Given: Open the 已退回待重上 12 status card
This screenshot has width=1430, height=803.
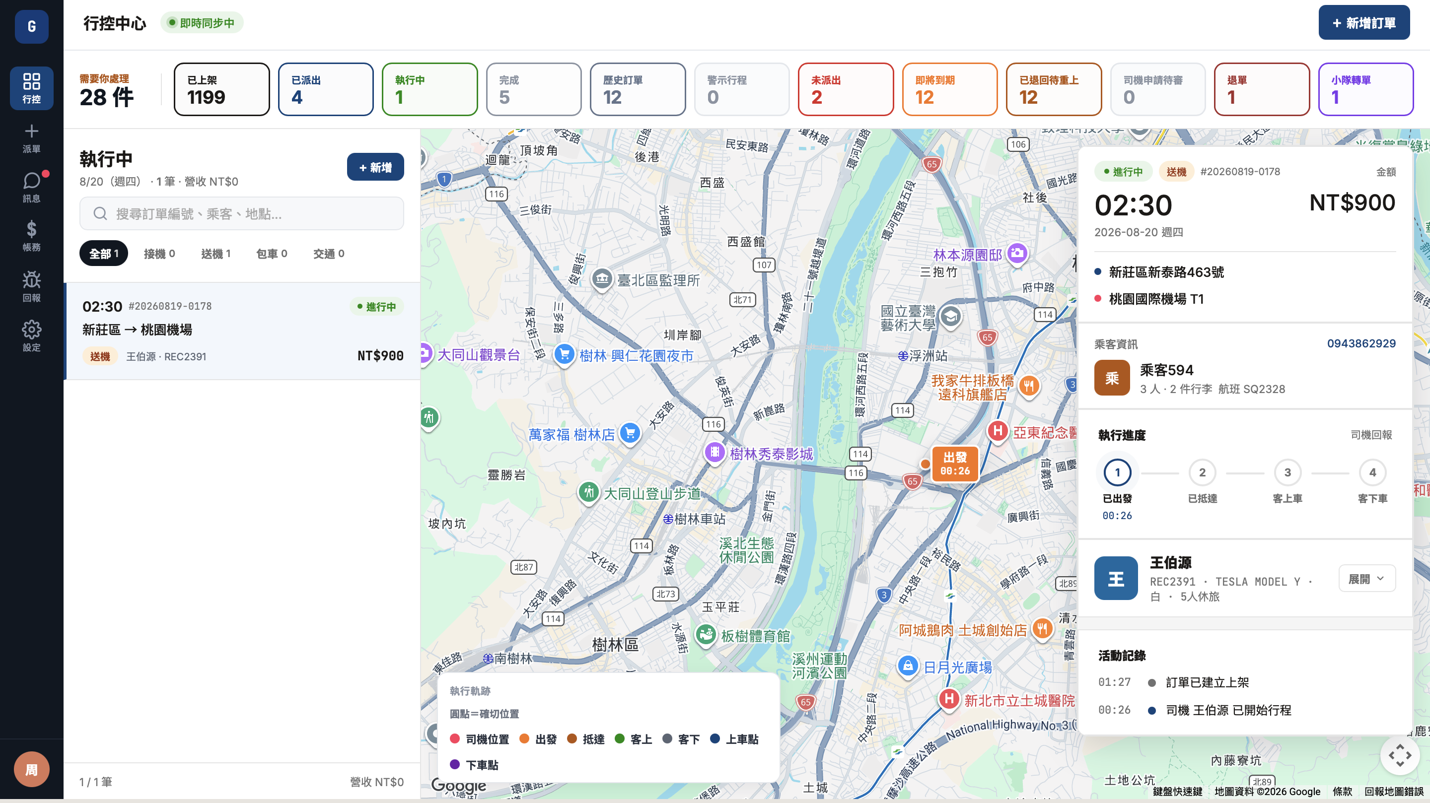Looking at the screenshot, I should (1054, 89).
